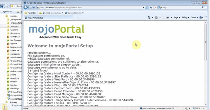Select the timelinejs folder
The height and width of the screenshot is (110, 210).
click(x=13, y=88)
